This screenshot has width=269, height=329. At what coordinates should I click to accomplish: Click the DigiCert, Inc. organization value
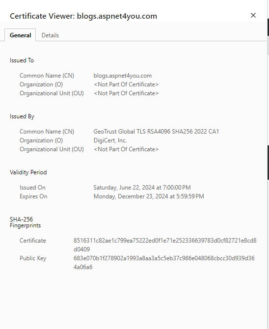[110, 140]
